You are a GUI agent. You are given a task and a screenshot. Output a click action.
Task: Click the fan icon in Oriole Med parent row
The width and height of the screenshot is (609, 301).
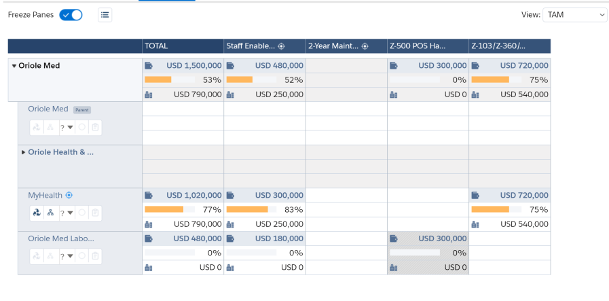pos(37,127)
